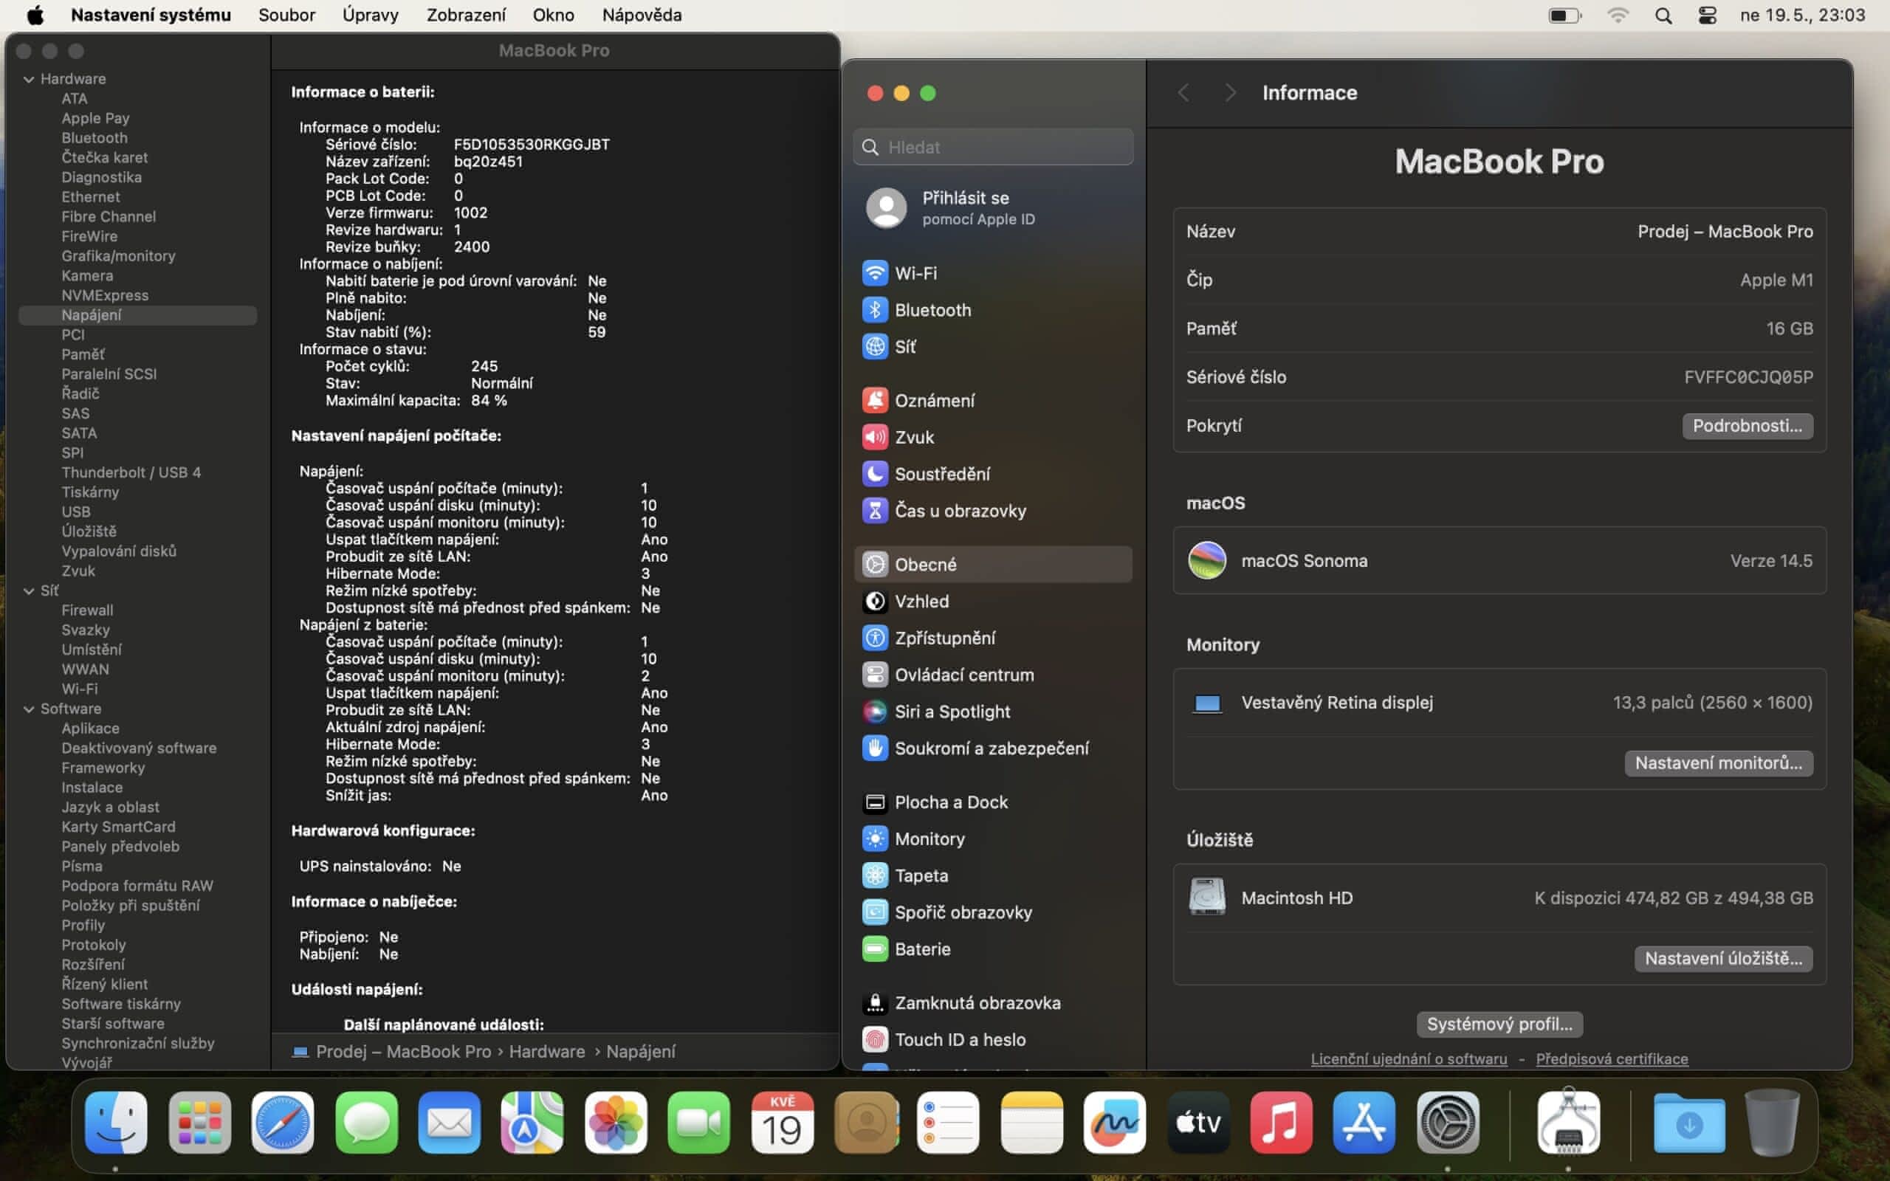Open Control Center from menu bar
The width and height of the screenshot is (1890, 1181).
[x=1707, y=16]
